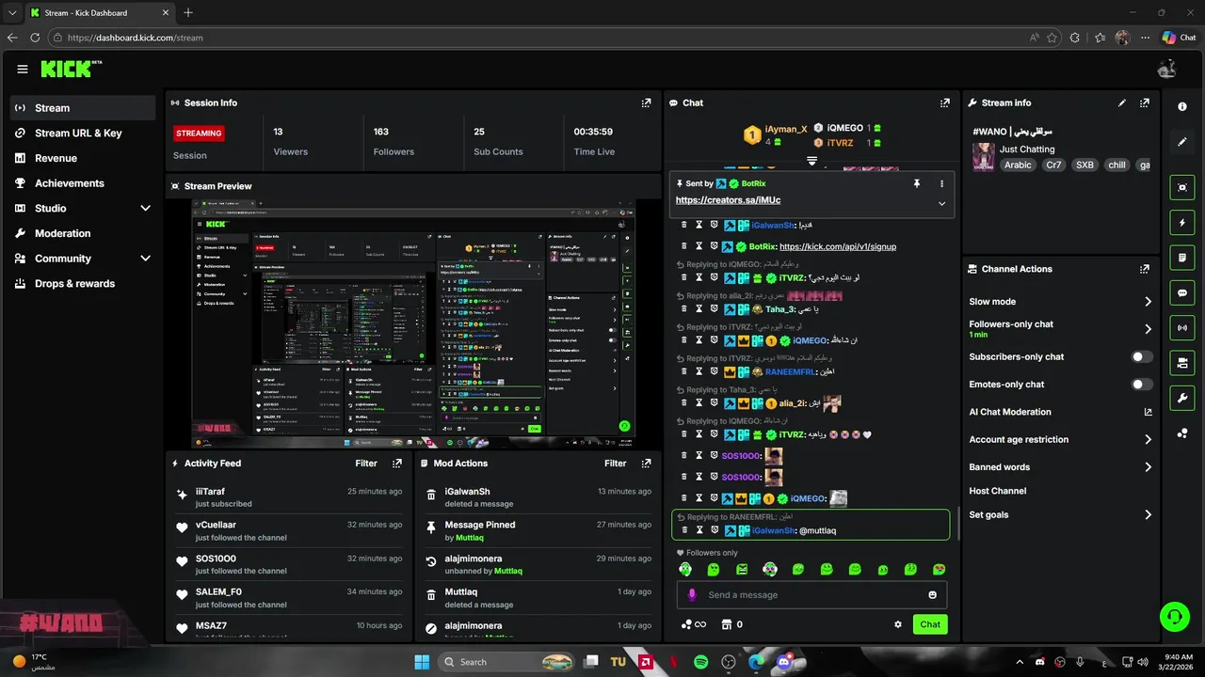Open the Followers-only chat options
This screenshot has height=677, width=1205.
1060,329
